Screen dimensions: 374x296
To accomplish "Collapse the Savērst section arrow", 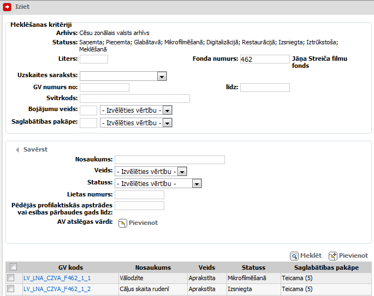I will 17,149.
